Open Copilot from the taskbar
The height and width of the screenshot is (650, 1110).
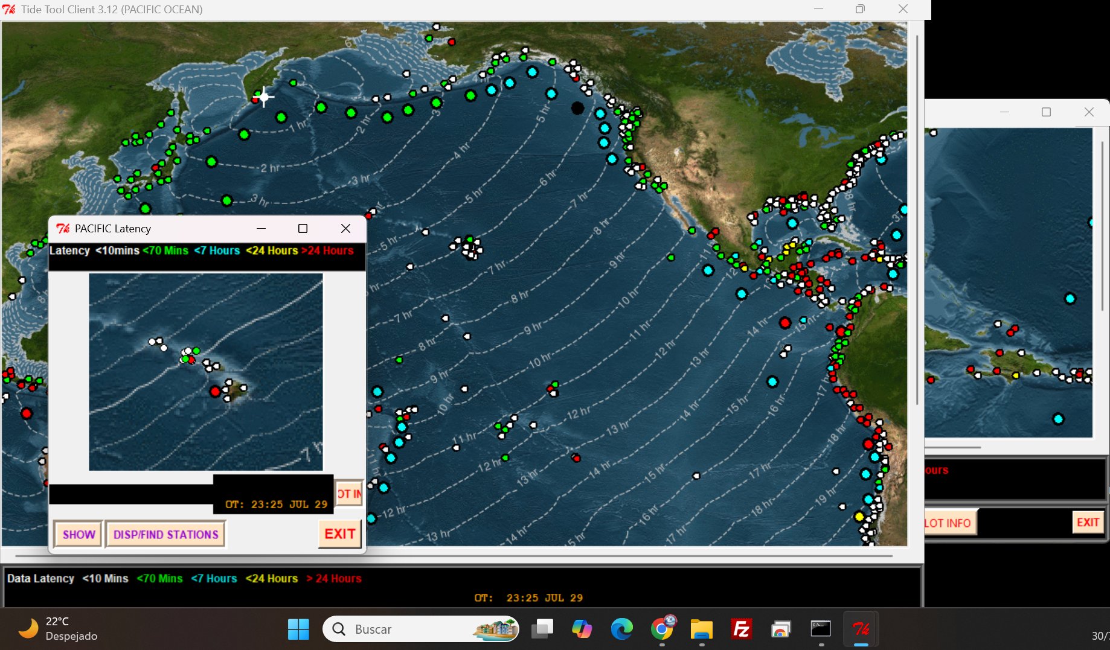tap(582, 629)
